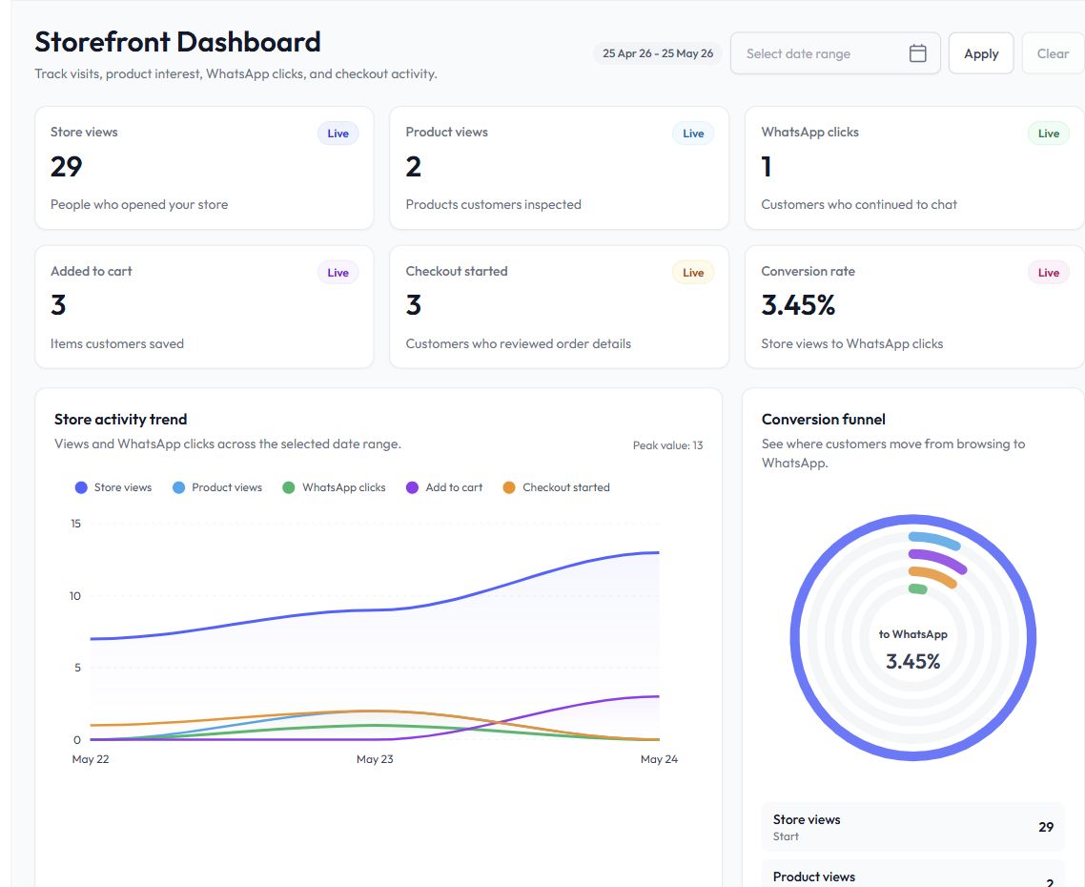Toggle WhatsApp clicks series in chart legend

pos(335,487)
